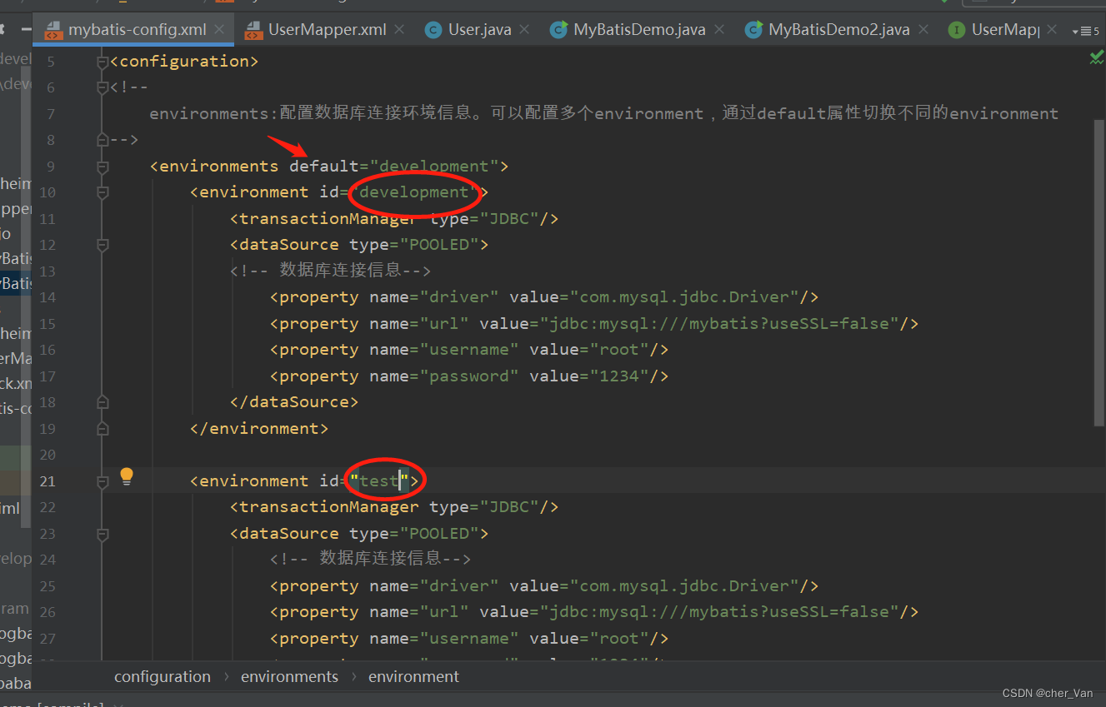Click line number 20 in the gutter

pyautogui.click(x=47, y=455)
